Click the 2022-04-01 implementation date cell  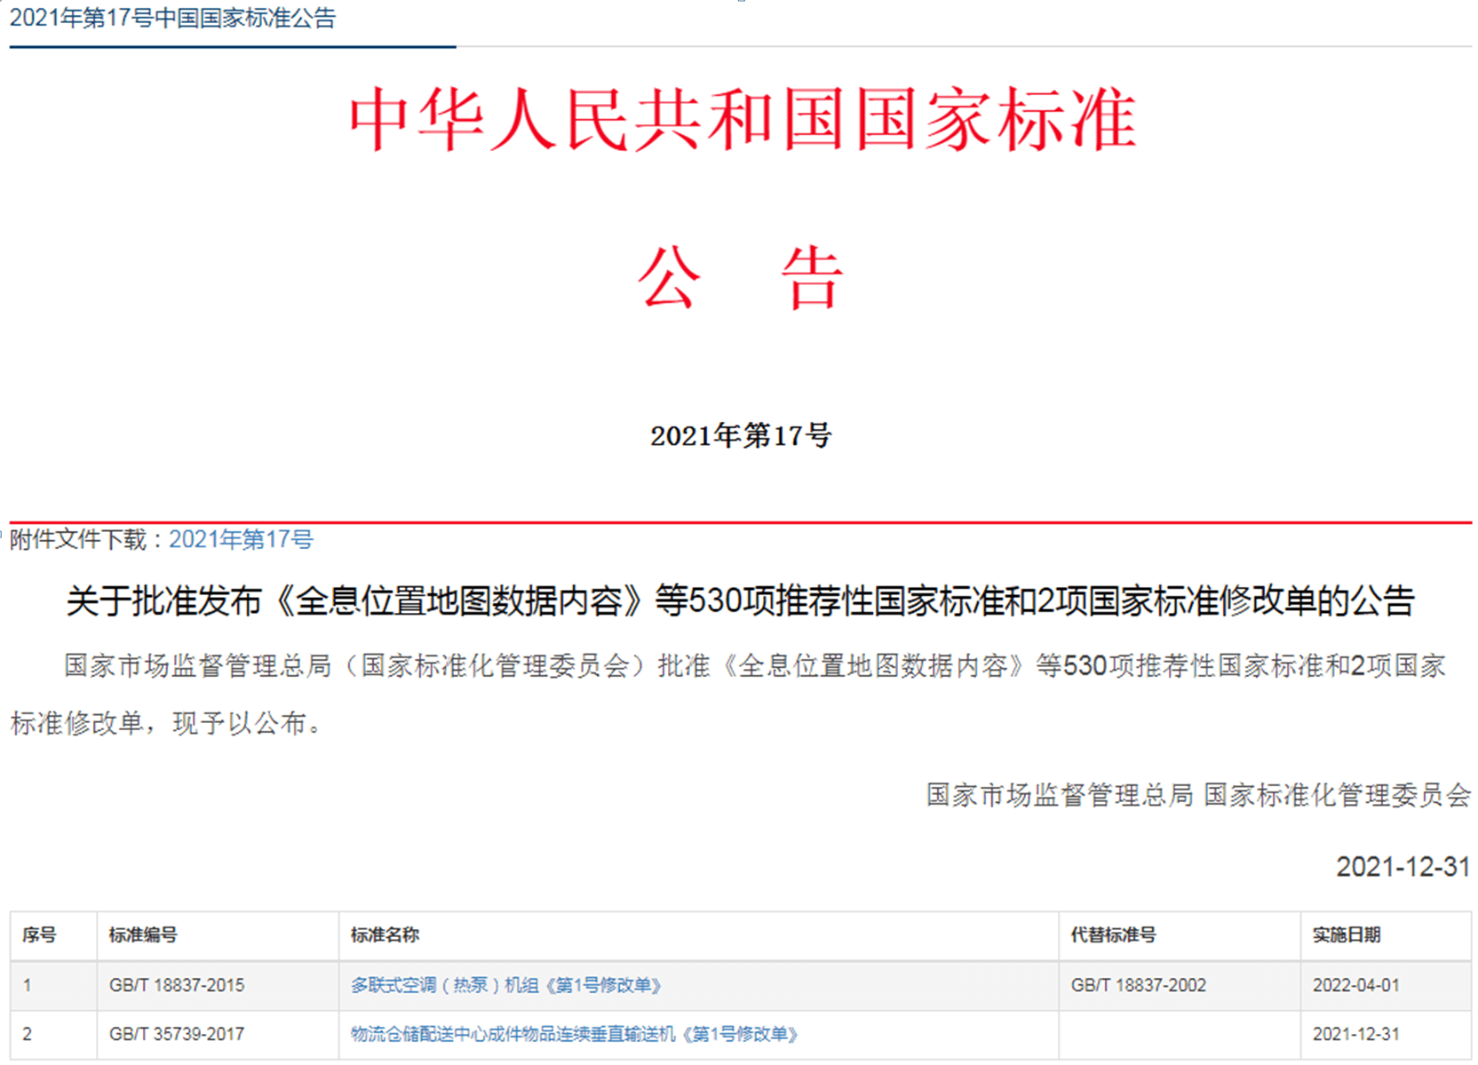(x=1355, y=985)
